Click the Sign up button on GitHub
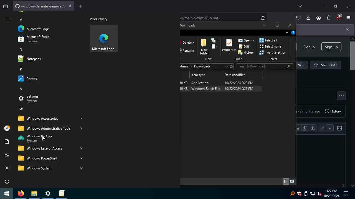Screen dimensions: 355x199 click(x=331, y=47)
